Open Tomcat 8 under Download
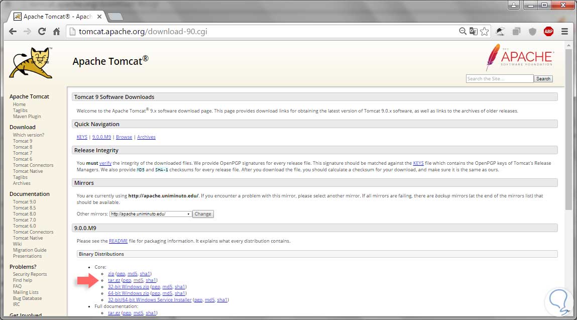The image size is (577, 320). [23, 147]
